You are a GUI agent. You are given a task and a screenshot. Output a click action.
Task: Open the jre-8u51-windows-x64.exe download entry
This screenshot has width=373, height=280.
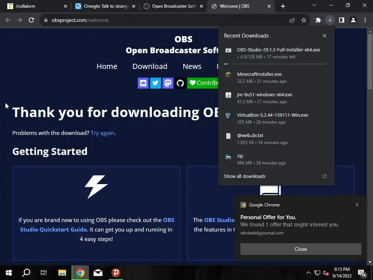[x=276, y=98]
